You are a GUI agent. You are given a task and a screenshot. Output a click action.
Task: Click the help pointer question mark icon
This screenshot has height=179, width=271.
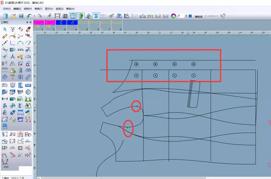tap(223, 16)
